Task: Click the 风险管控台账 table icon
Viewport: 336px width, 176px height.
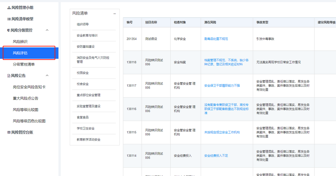Action: [9, 132]
